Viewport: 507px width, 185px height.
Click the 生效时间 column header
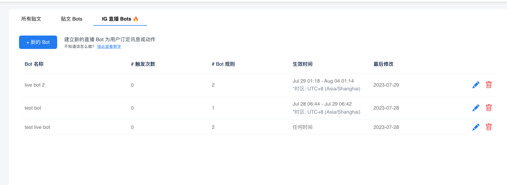(302, 64)
